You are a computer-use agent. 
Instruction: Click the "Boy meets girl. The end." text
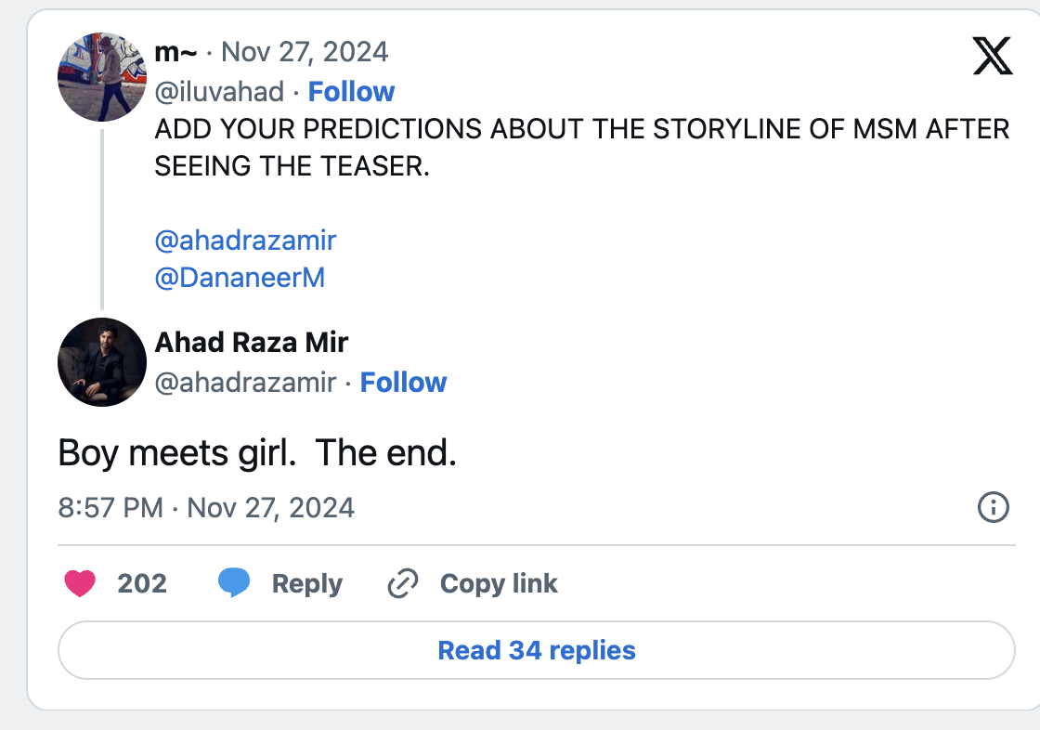coord(257,452)
